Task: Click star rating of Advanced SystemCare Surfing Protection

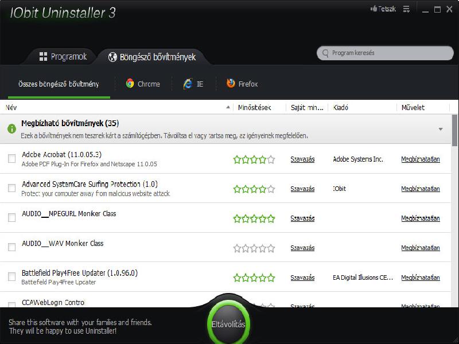Action: [254, 189]
